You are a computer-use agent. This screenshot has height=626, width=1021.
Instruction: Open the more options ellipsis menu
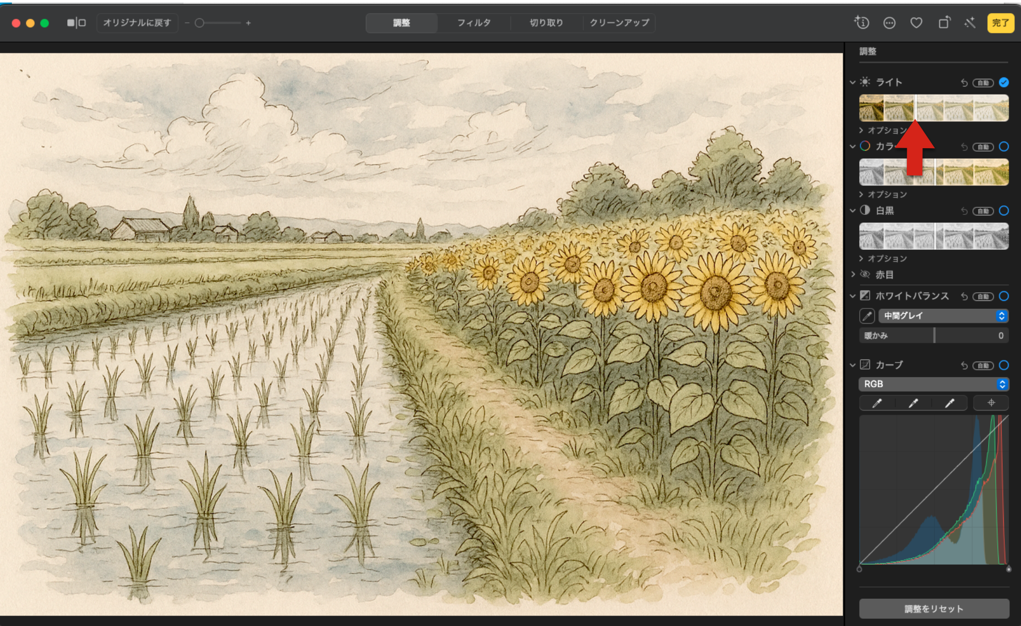(x=889, y=23)
